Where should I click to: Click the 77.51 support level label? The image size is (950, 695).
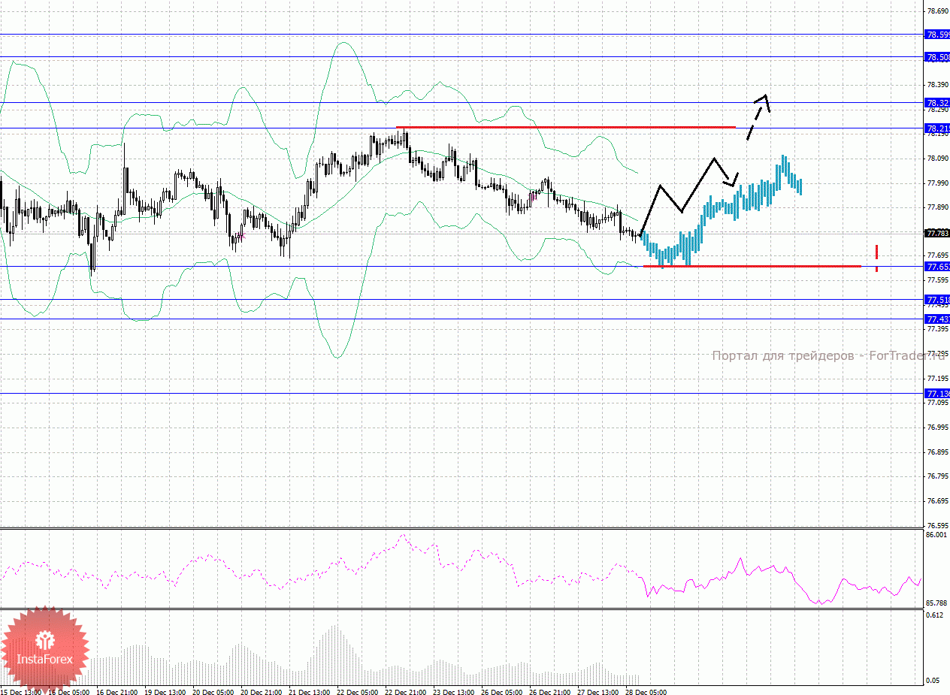pyautogui.click(x=936, y=299)
